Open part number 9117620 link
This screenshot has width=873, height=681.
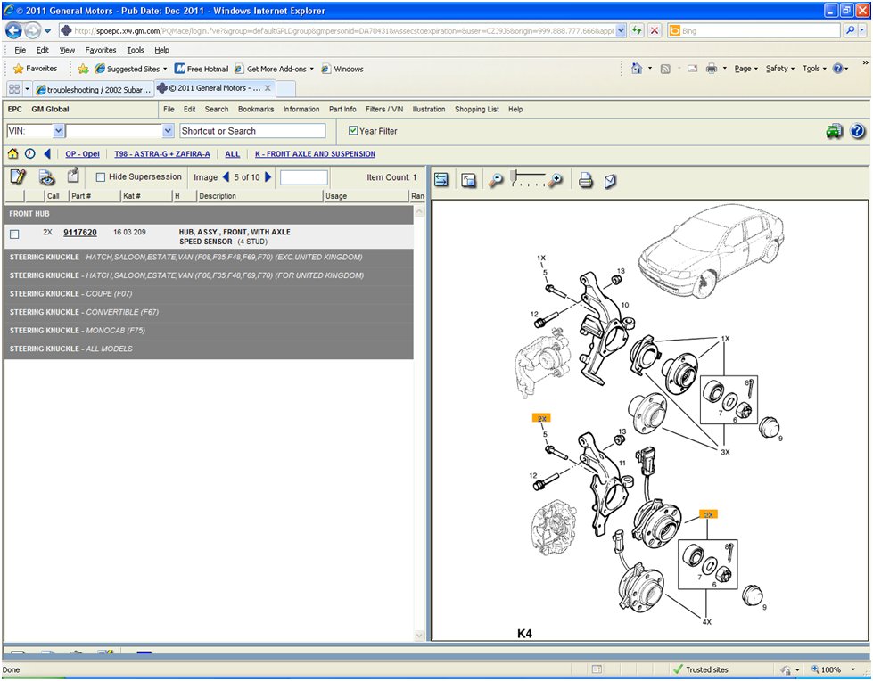[x=80, y=232]
